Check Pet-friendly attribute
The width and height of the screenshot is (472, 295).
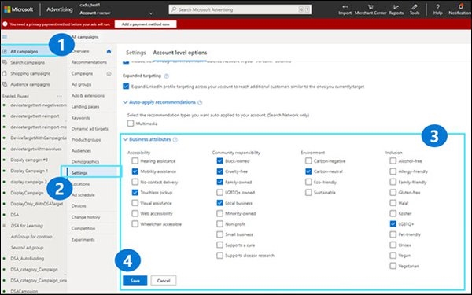(x=393, y=234)
